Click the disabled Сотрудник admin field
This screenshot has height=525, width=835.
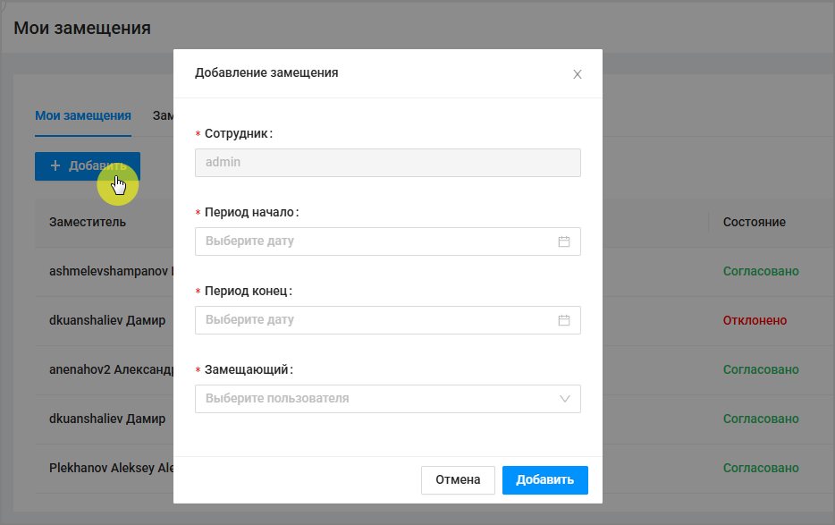point(387,163)
